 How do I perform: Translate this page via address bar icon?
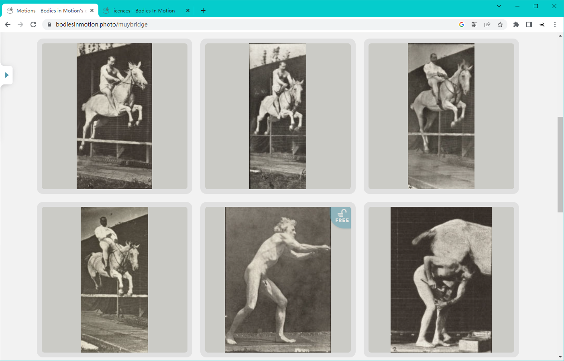pyautogui.click(x=474, y=24)
